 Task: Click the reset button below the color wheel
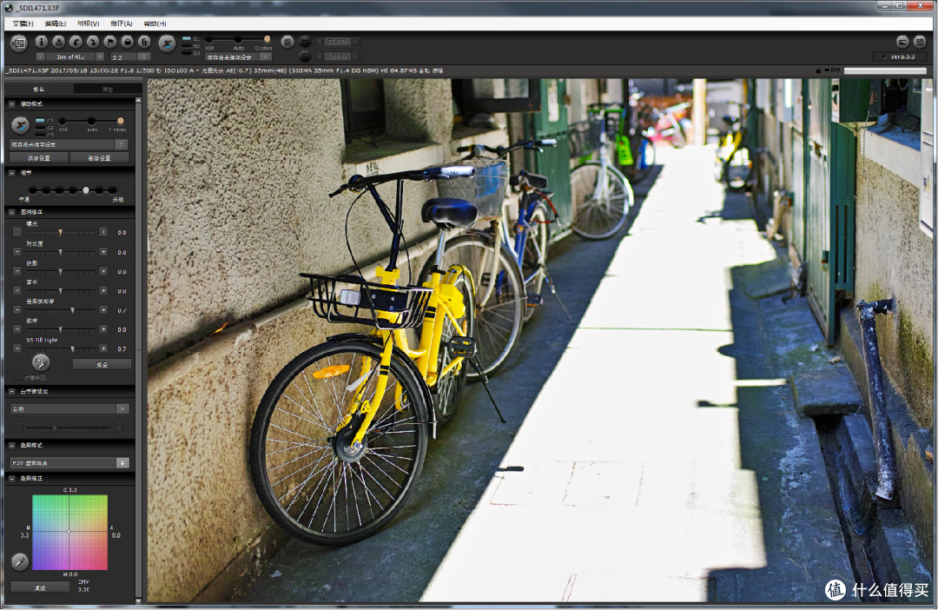(x=39, y=588)
